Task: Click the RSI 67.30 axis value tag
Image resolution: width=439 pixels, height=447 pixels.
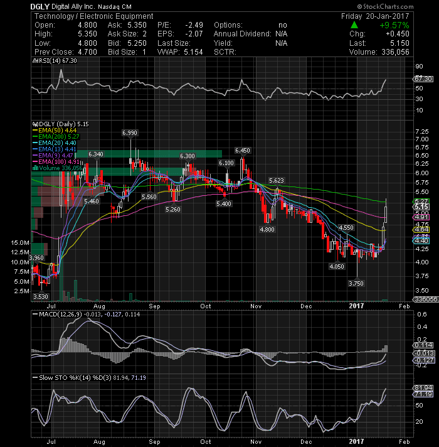Action: tap(423, 79)
